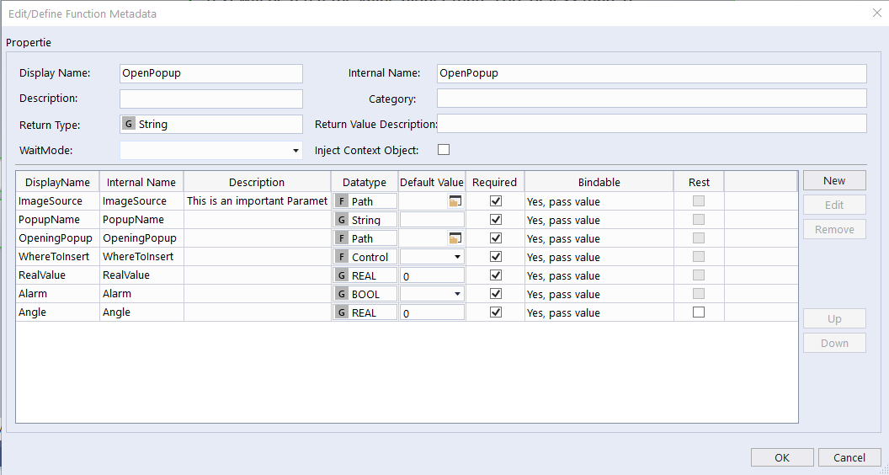Click the F datatype icon for ImageSource
The height and width of the screenshot is (475, 889).
point(342,201)
